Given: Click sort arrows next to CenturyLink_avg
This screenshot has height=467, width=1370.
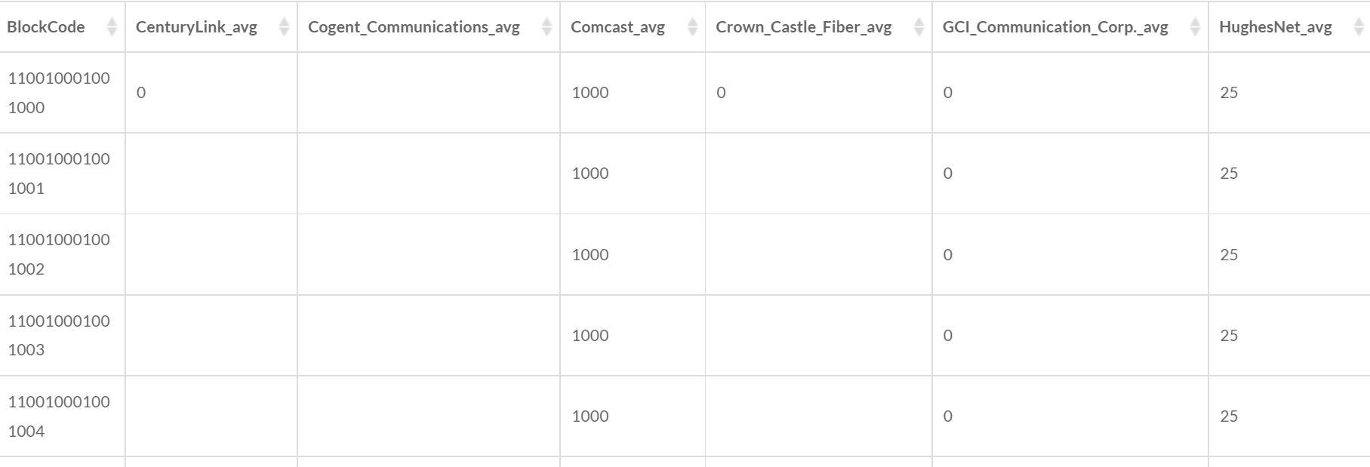Looking at the screenshot, I should [x=284, y=27].
